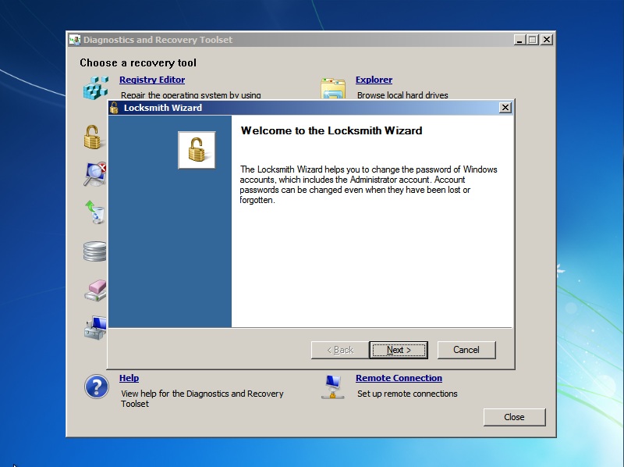Click the Explorer folder icon
The image size is (624, 467).
[333, 88]
